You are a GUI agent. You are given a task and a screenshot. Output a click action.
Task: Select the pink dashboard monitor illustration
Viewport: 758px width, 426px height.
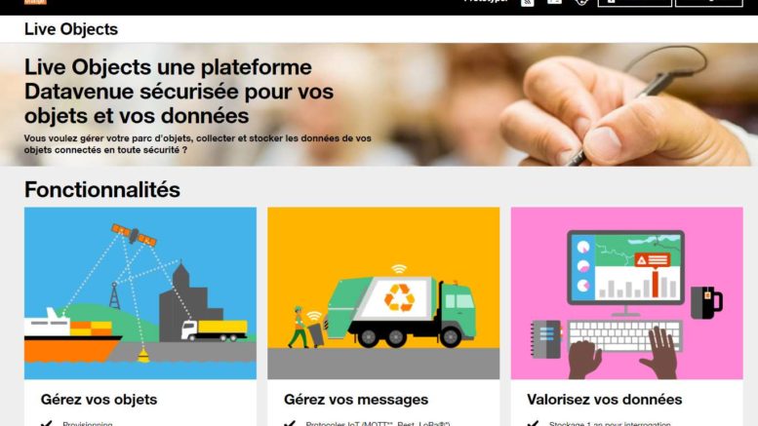[x=627, y=293]
